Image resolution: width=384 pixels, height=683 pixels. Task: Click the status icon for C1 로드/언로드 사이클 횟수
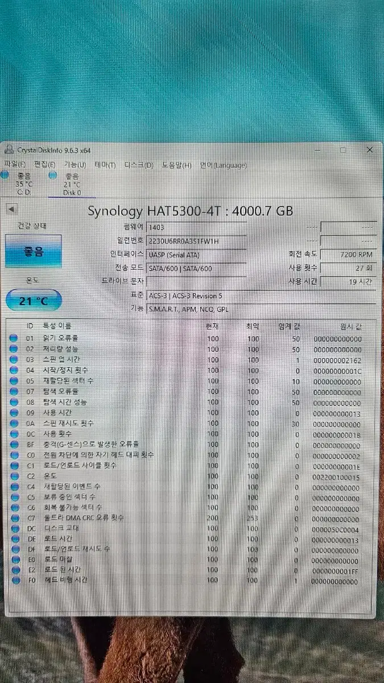coord(14,466)
